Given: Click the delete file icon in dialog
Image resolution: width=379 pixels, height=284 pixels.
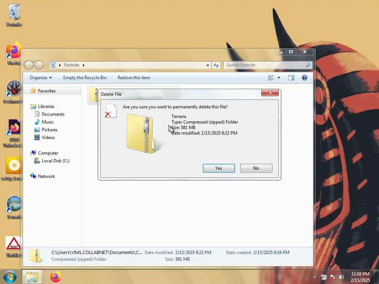Looking at the screenshot, I should pyautogui.click(x=111, y=111).
